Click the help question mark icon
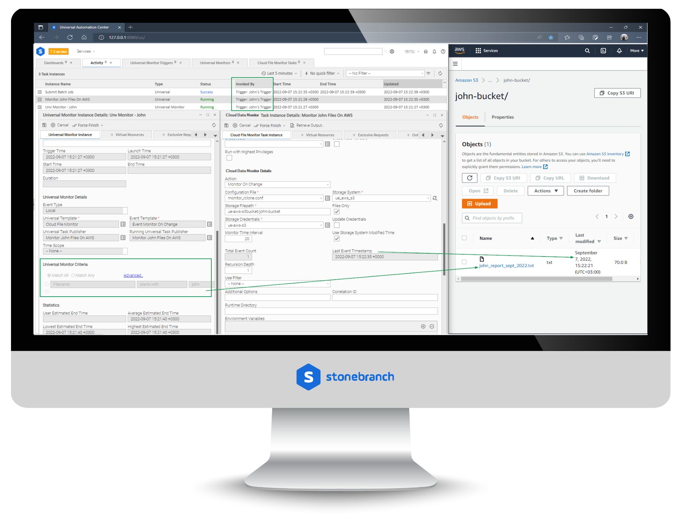Screen dimensions: 682x524 pos(443,52)
